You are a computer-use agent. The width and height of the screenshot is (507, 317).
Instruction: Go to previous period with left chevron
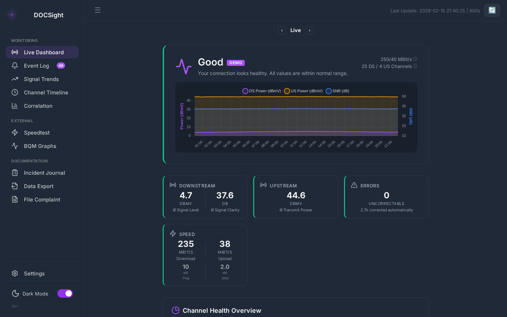click(x=282, y=30)
